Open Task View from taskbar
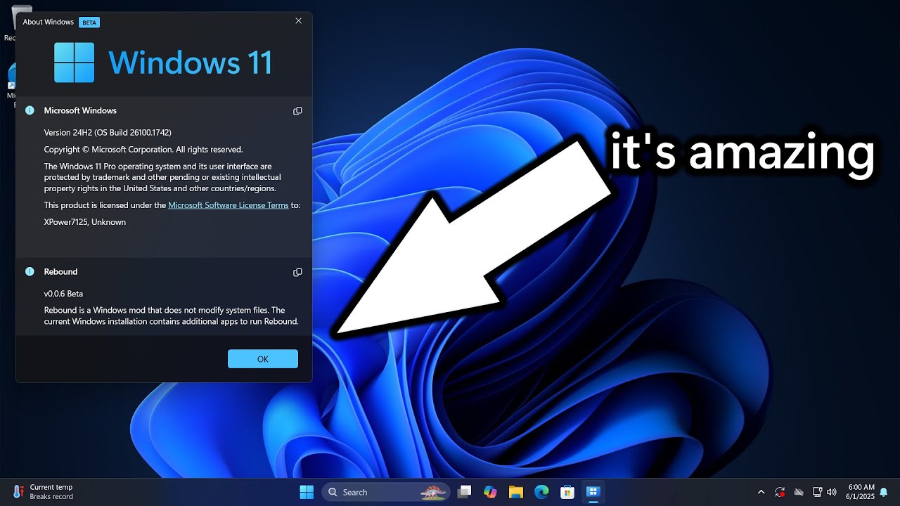 [x=464, y=492]
